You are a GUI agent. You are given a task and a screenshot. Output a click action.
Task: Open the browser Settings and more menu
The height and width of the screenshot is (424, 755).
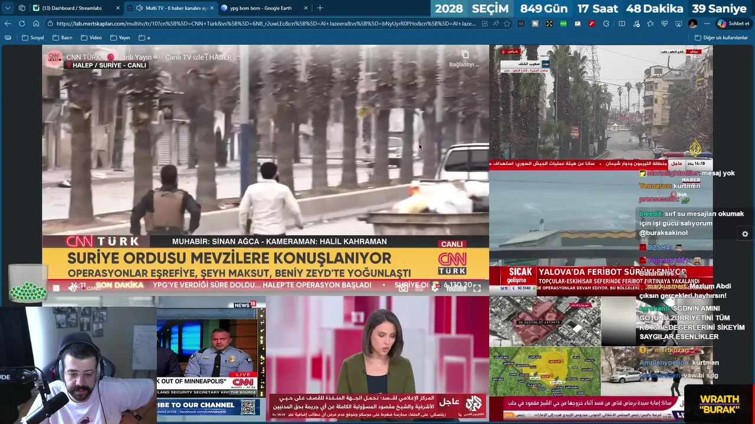point(707,24)
